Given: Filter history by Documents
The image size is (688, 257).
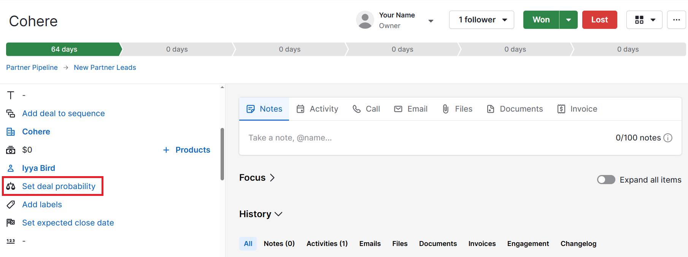Looking at the screenshot, I should [x=438, y=244].
